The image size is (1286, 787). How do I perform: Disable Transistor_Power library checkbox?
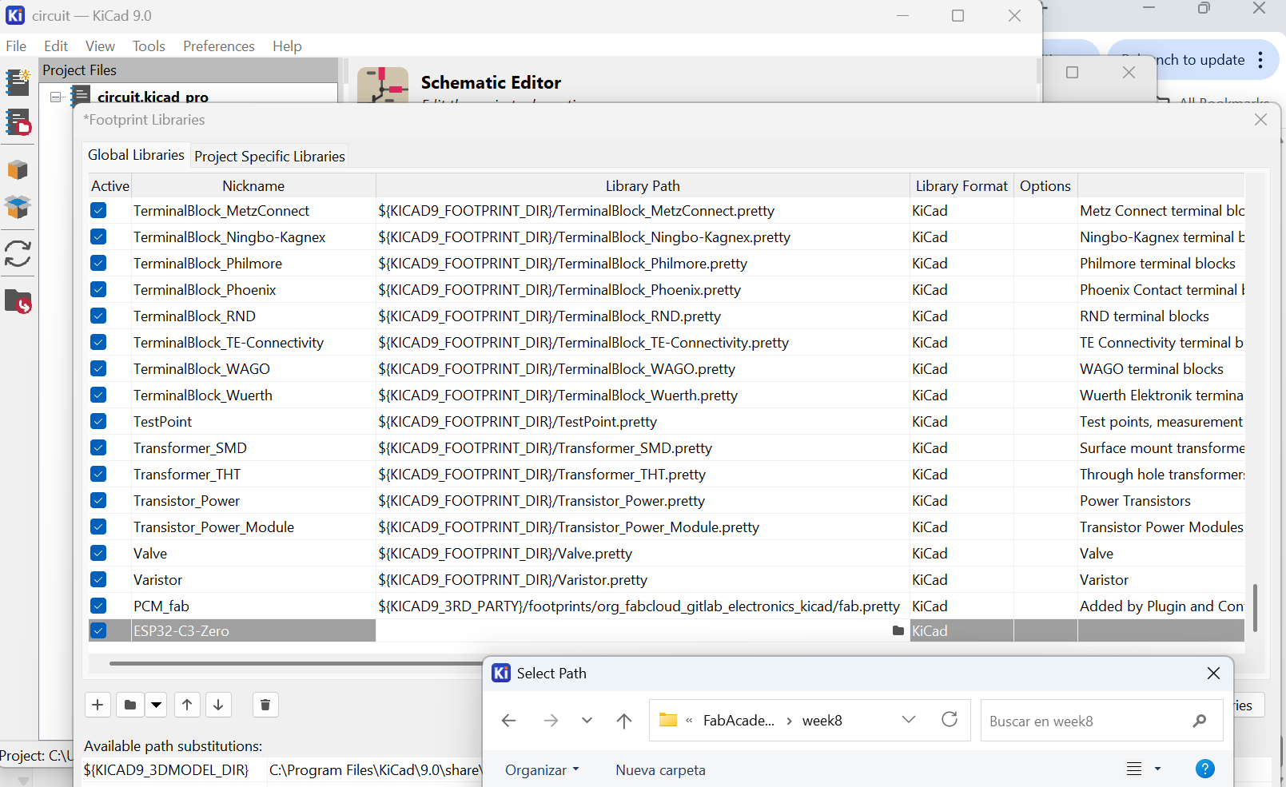98,500
